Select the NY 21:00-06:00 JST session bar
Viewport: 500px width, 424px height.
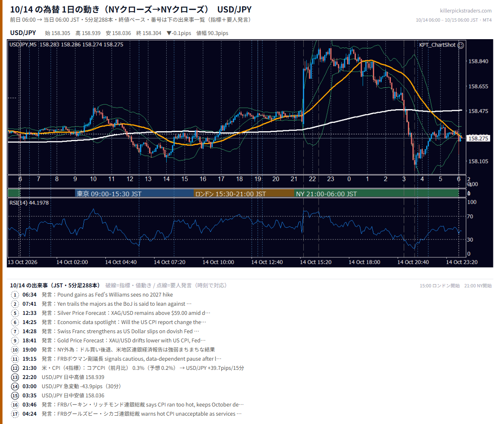[x=377, y=193]
